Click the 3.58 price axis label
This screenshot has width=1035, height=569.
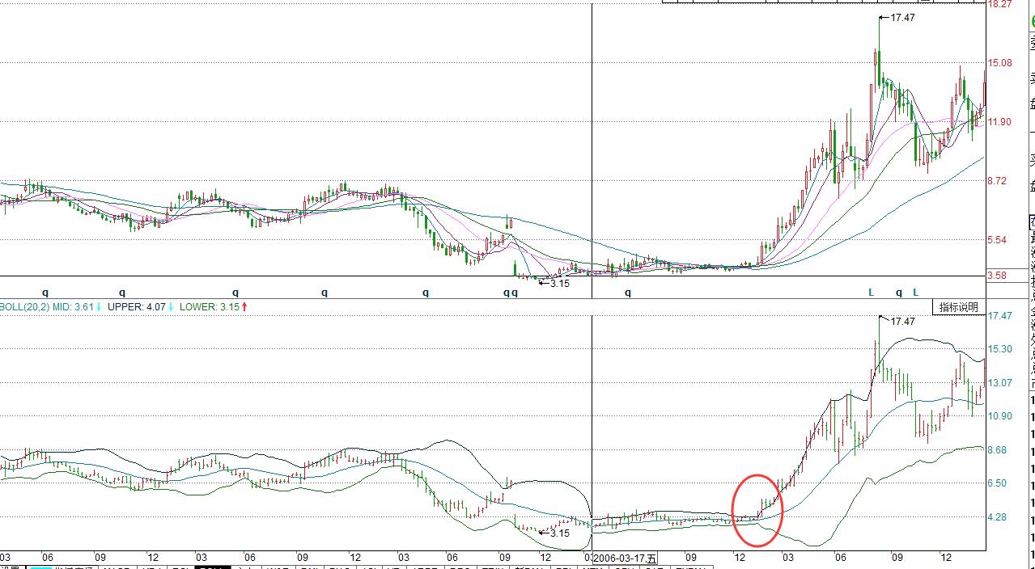tap(997, 276)
